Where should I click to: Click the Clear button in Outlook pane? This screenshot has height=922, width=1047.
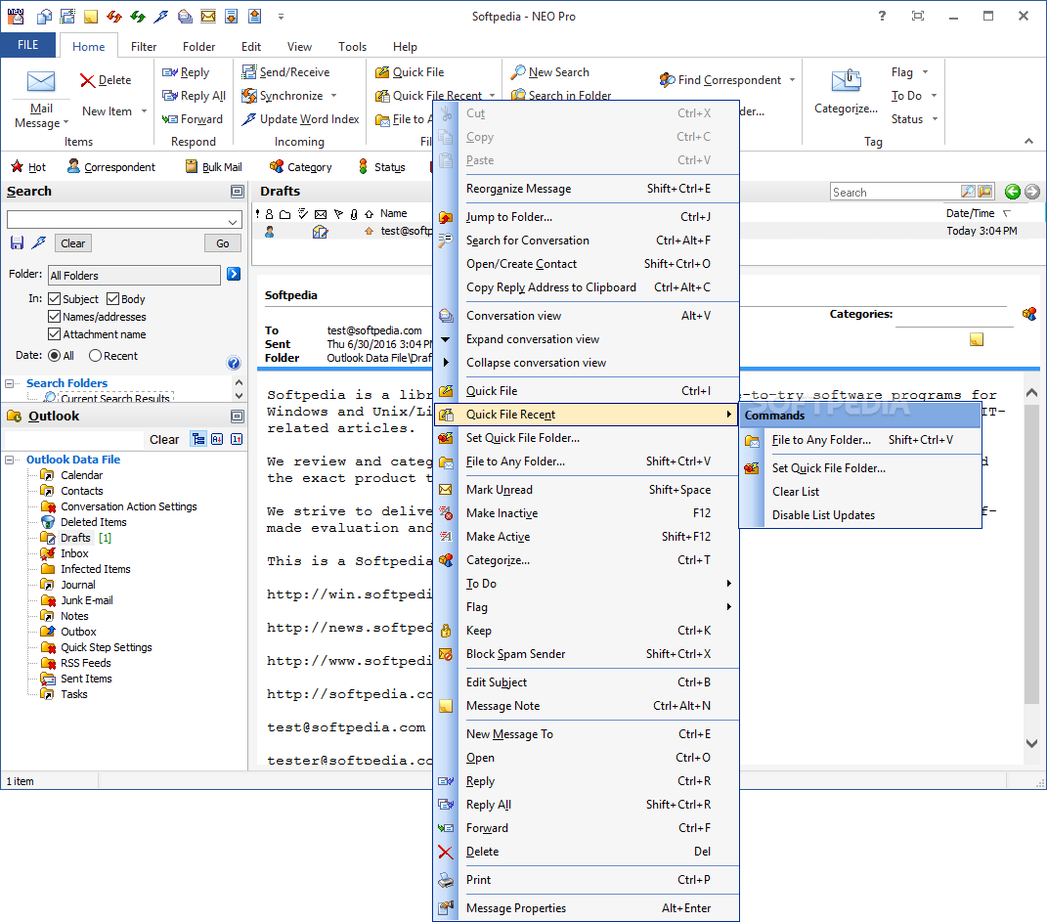click(x=164, y=439)
